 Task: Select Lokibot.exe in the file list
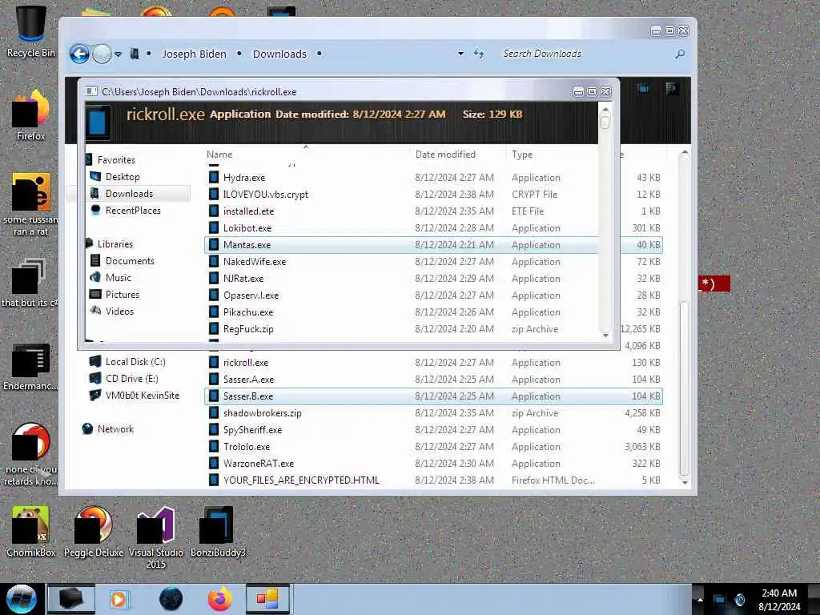[x=247, y=228]
